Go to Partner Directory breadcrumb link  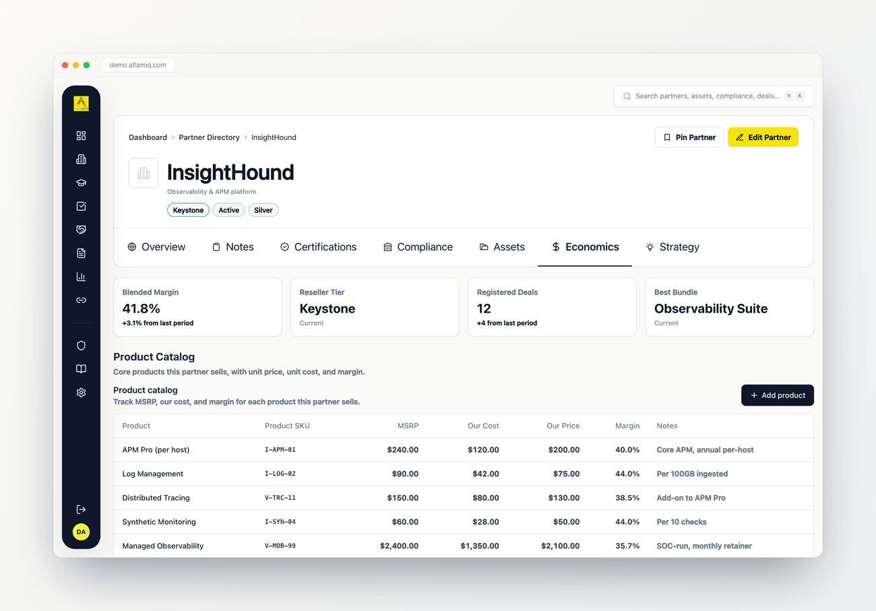pyautogui.click(x=209, y=137)
